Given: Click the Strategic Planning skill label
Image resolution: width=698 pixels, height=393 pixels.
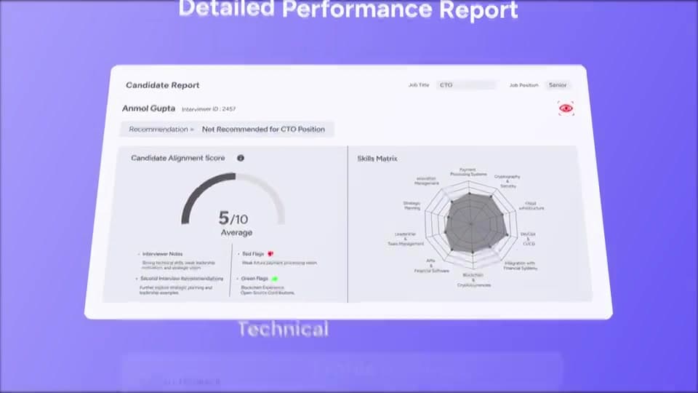Looking at the screenshot, I should [x=412, y=205].
